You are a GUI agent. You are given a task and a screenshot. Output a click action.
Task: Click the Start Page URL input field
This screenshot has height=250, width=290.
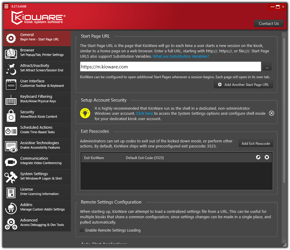point(170,67)
